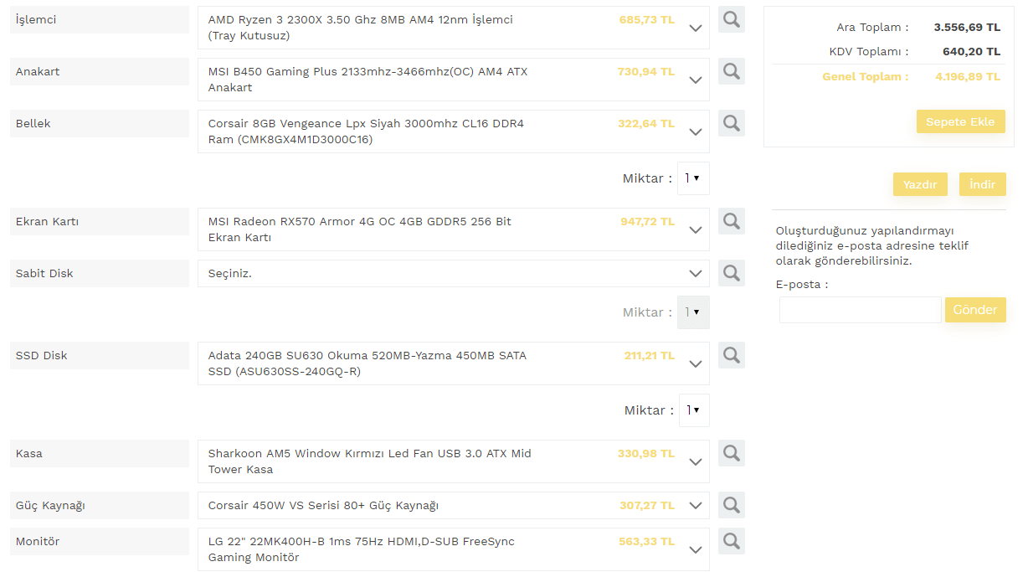Click the magnifier icon for Ekran Kartı row
The height and width of the screenshot is (572, 1028).
pos(732,221)
